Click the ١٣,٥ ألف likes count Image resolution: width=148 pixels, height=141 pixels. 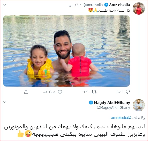tap(49, 92)
